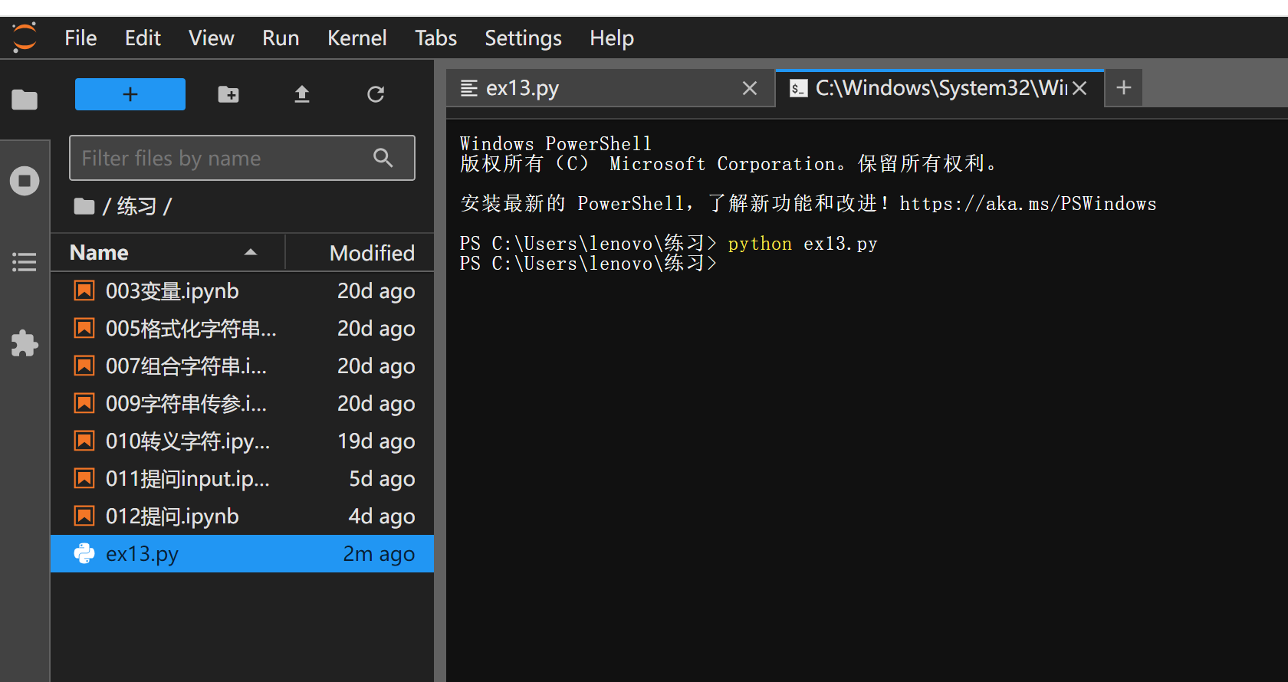1288x682 pixels.
Task: Open the File Browser sidebar panel
Action: (x=25, y=100)
